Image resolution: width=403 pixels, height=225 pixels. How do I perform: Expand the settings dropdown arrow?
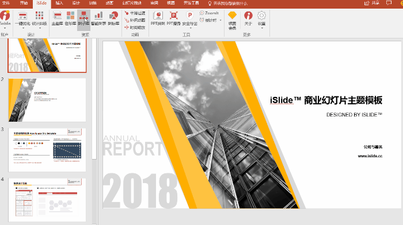[262, 28]
